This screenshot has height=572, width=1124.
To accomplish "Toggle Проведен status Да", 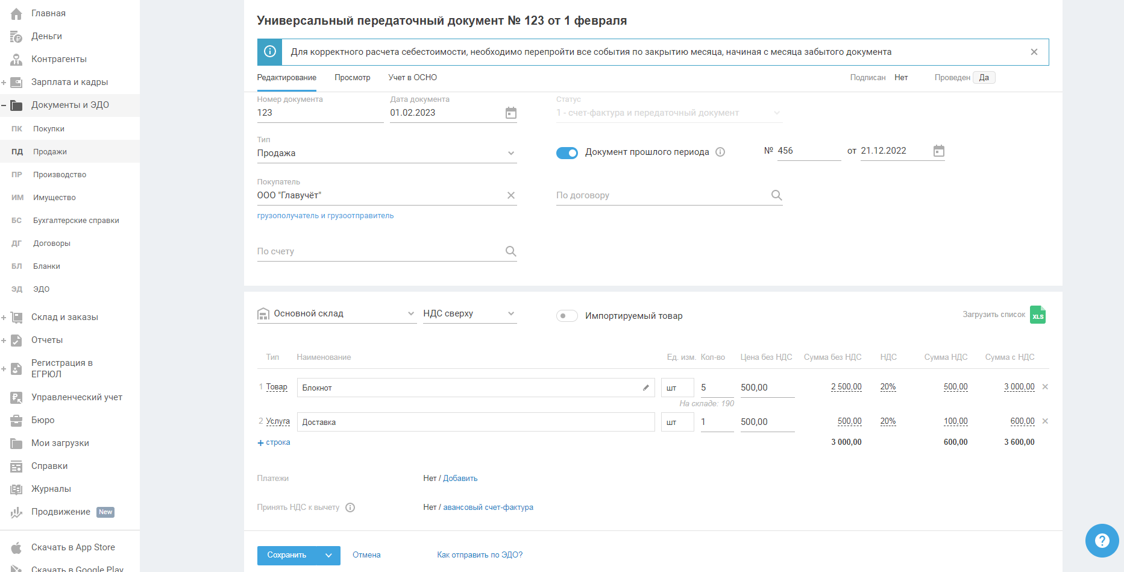I will tap(984, 78).
